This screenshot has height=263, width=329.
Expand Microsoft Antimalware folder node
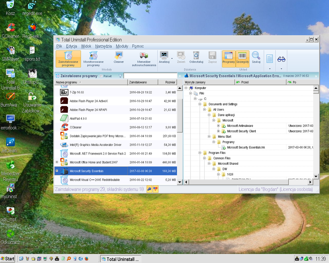pos(218,126)
